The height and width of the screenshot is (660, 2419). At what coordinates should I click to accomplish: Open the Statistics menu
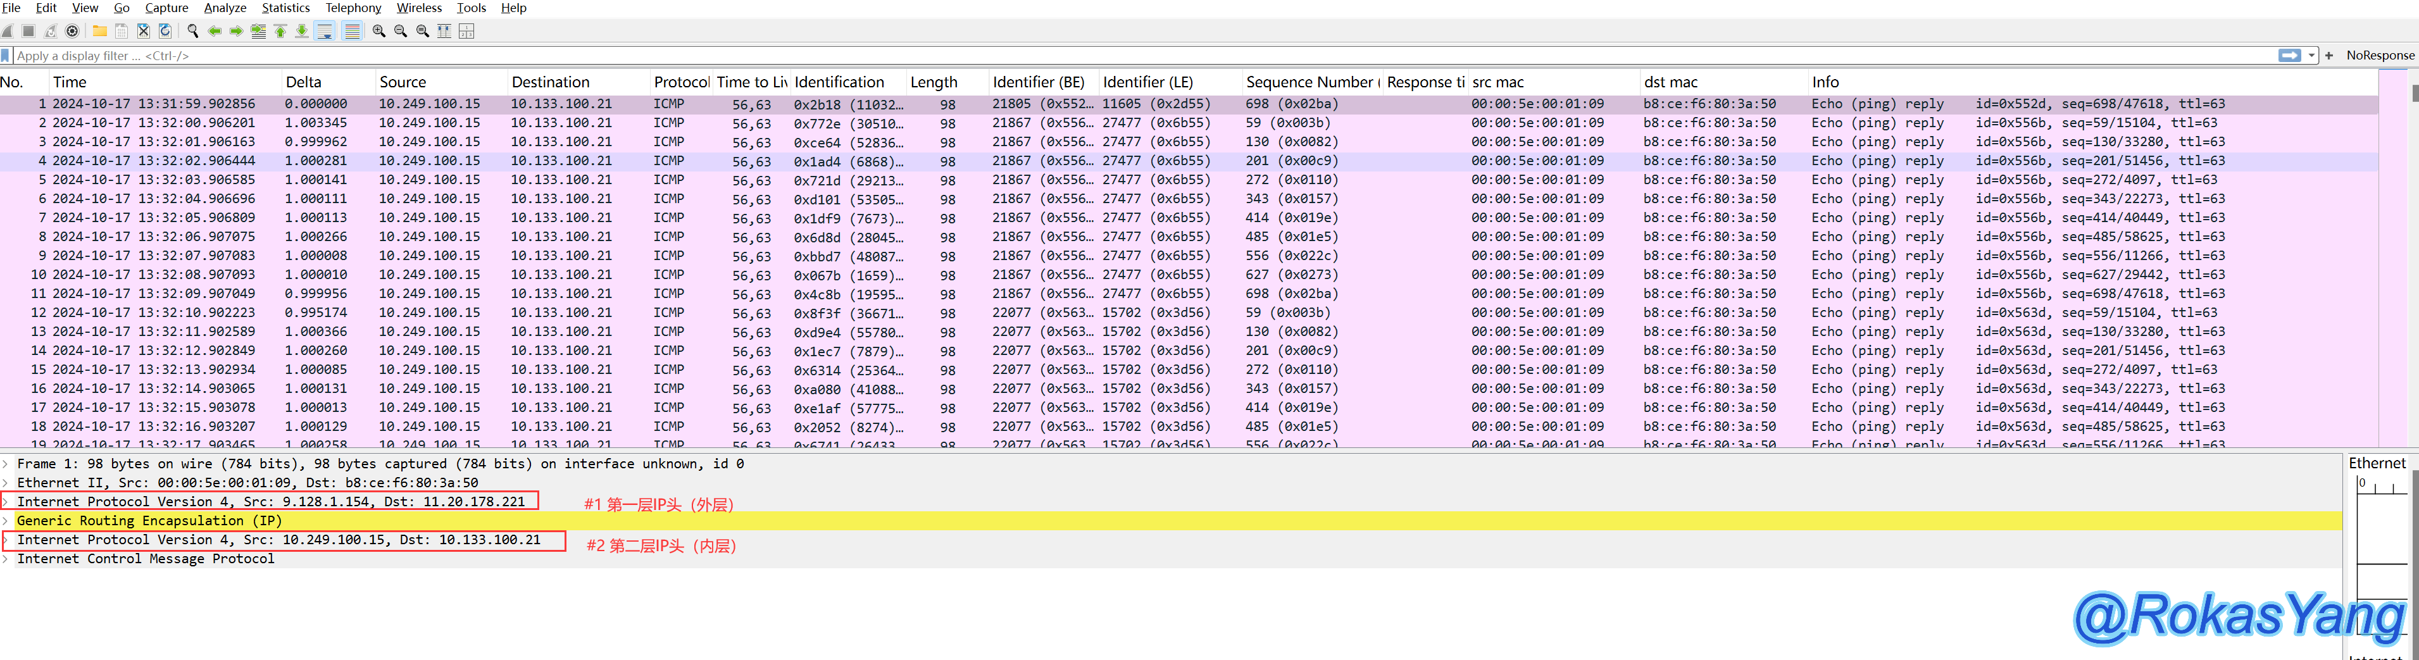285,8
